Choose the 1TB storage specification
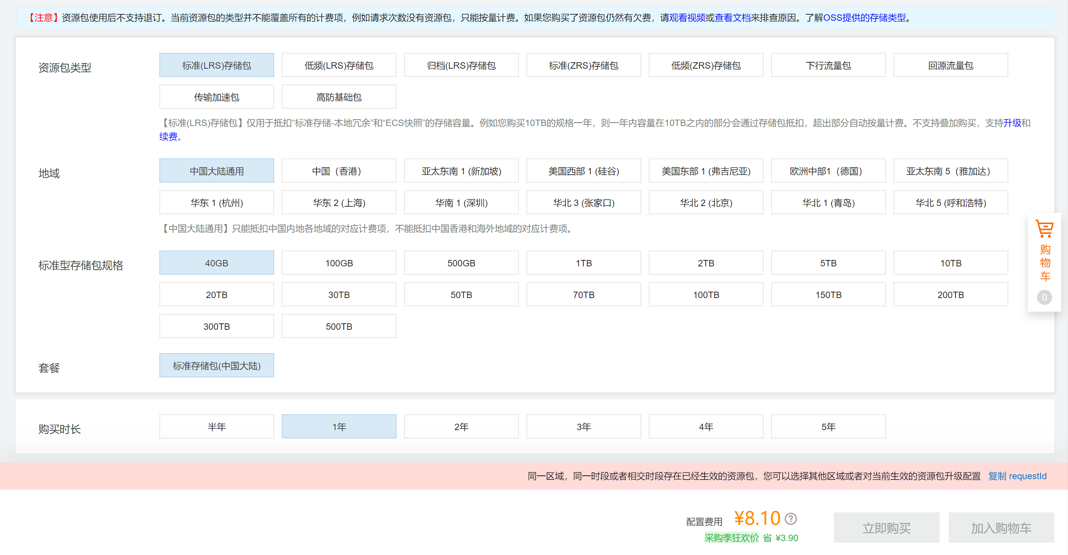The image size is (1068, 555). point(583,263)
